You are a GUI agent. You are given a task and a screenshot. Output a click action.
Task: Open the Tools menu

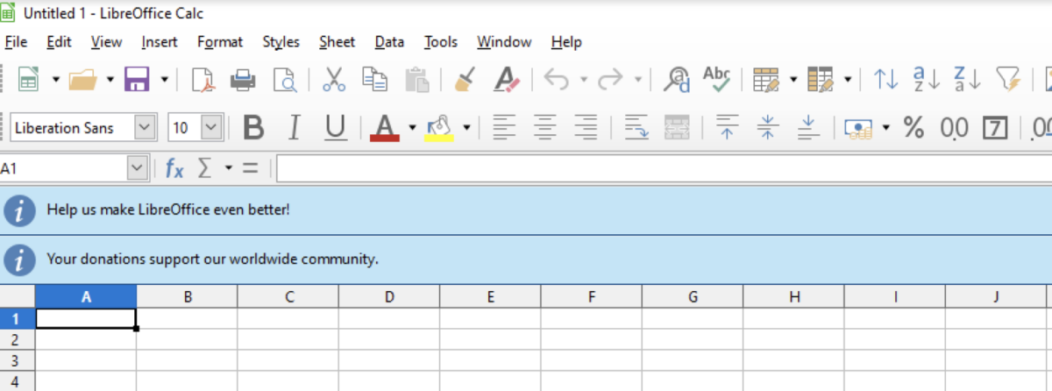tap(441, 41)
